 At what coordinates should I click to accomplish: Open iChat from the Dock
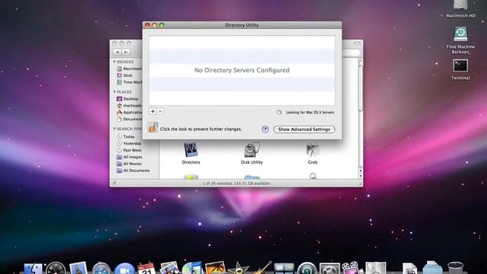124,269
